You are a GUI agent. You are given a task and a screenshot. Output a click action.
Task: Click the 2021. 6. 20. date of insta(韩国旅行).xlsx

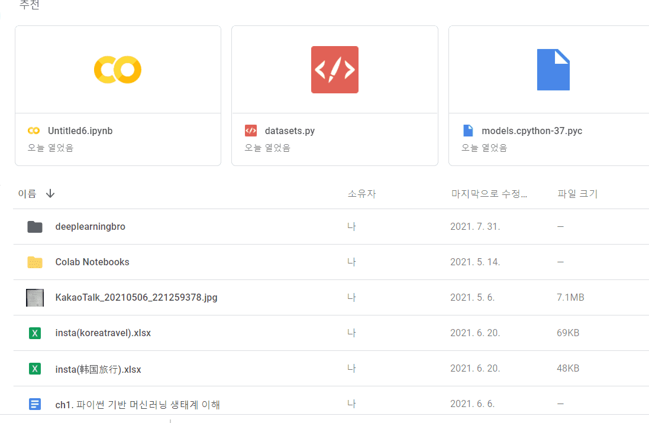pyautogui.click(x=475, y=369)
